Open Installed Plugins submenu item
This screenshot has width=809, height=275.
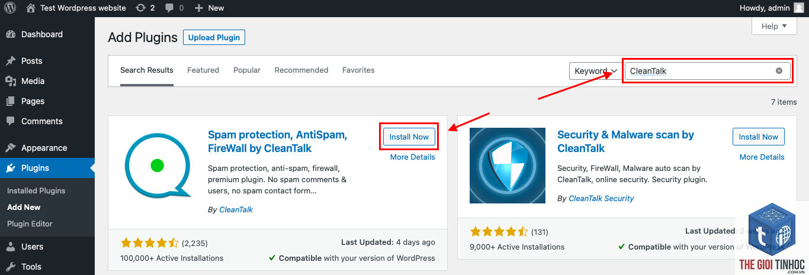(36, 190)
